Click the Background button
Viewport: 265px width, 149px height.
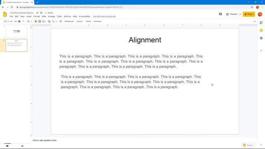(69, 22)
